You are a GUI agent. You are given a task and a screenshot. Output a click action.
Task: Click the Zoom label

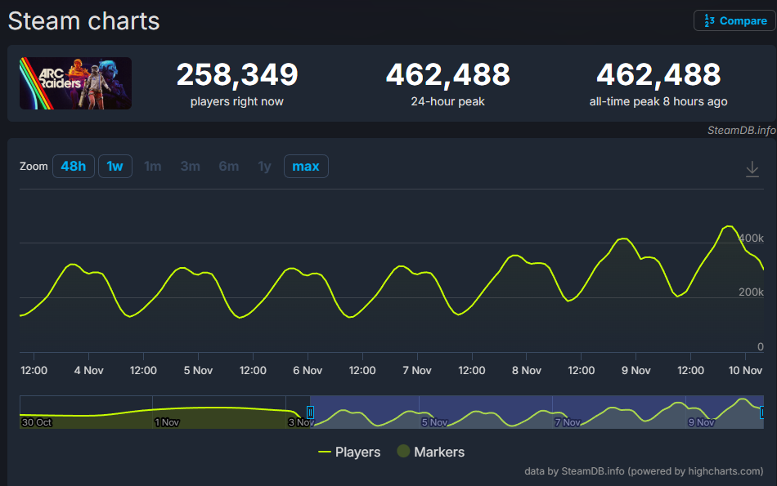(x=34, y=167)
